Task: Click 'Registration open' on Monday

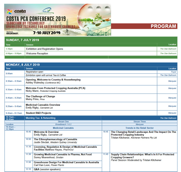Action: coord(34,72)
